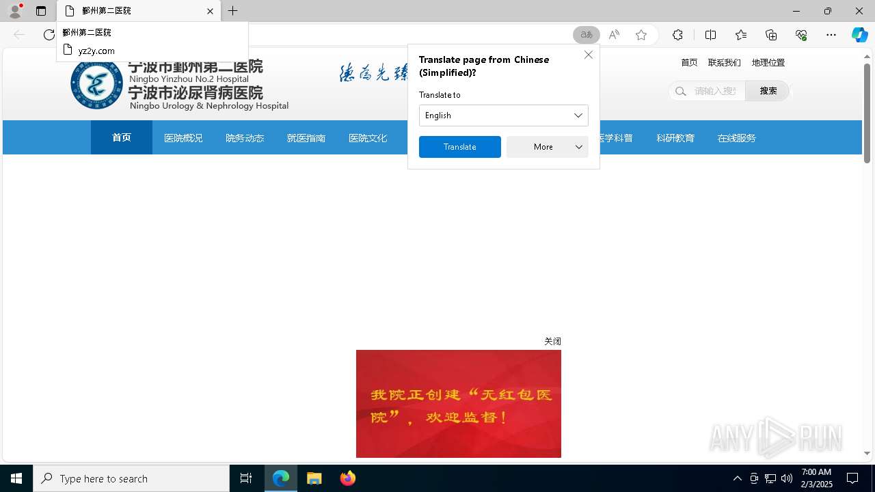Click the taskbar search box
875x492 pixels.
point(131,478)
